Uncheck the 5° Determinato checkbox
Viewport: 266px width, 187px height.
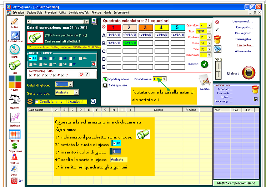(x=62, y=75)
